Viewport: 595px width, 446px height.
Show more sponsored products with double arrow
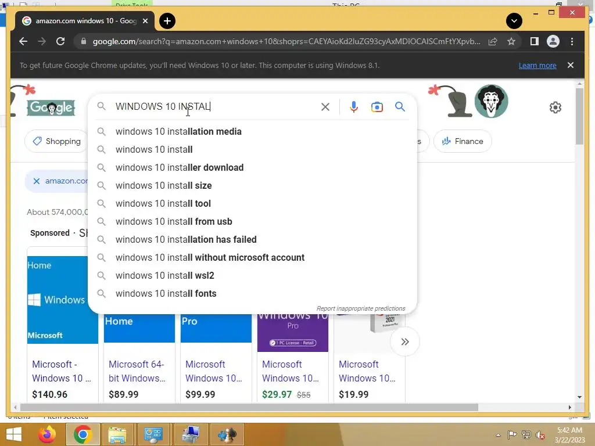pos(405,341)
